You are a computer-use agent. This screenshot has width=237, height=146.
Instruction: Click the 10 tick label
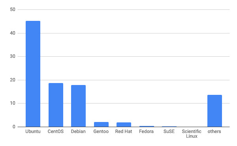(x=13, y=103)
